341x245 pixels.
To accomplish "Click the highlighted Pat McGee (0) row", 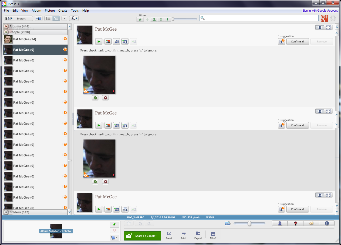I will click(35, 50).
